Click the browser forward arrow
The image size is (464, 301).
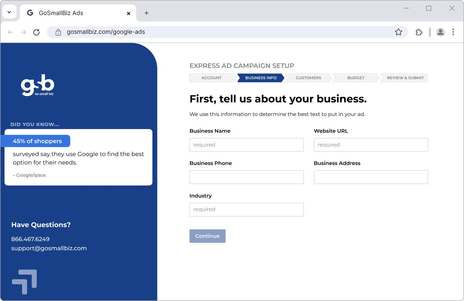pos(23,32)
